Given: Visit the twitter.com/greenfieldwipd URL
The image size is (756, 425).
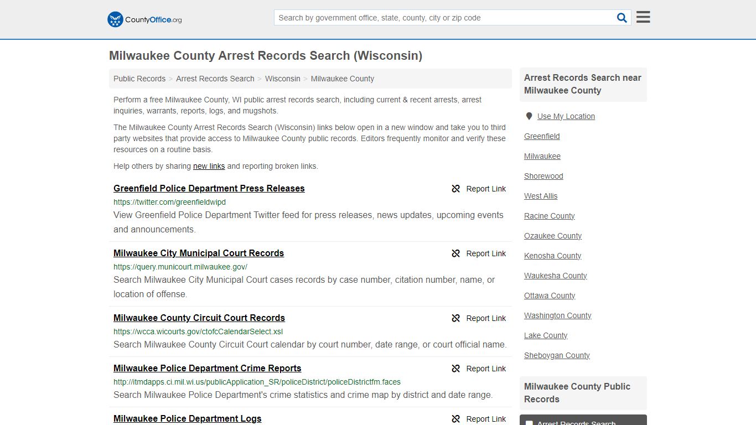Looking at the screenshot, I should pyautogui.click(x=170, y=202).
